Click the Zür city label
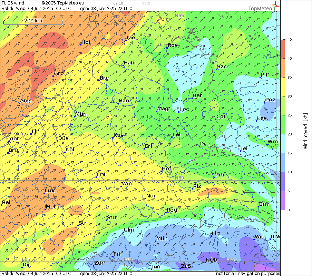 click(x=99, y=263)
